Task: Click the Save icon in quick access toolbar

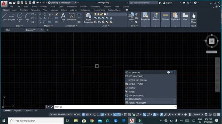Action: click(x=18, y=3)
